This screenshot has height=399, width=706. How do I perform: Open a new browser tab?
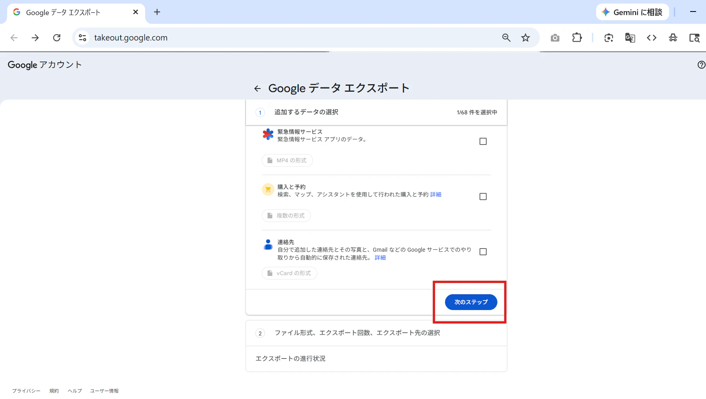[157, 12]
